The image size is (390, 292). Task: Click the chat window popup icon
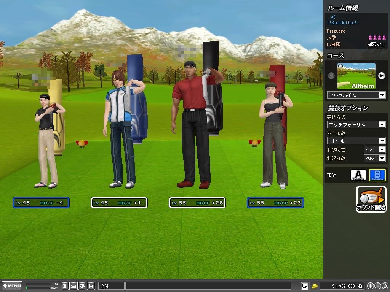(x=305, y=286)
